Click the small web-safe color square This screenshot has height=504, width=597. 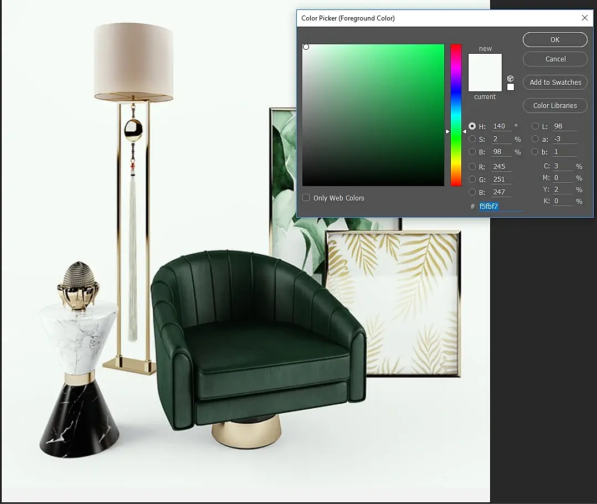click(x=511, y=87)
